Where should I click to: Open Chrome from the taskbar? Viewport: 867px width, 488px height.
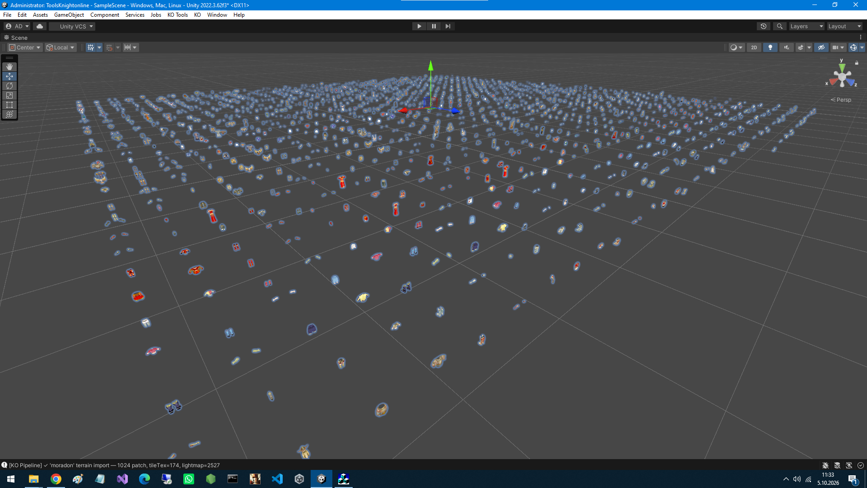point(56,479)
